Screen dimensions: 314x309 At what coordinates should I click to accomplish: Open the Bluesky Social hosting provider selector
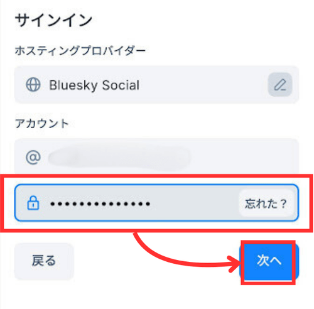(x=156, y=85)
